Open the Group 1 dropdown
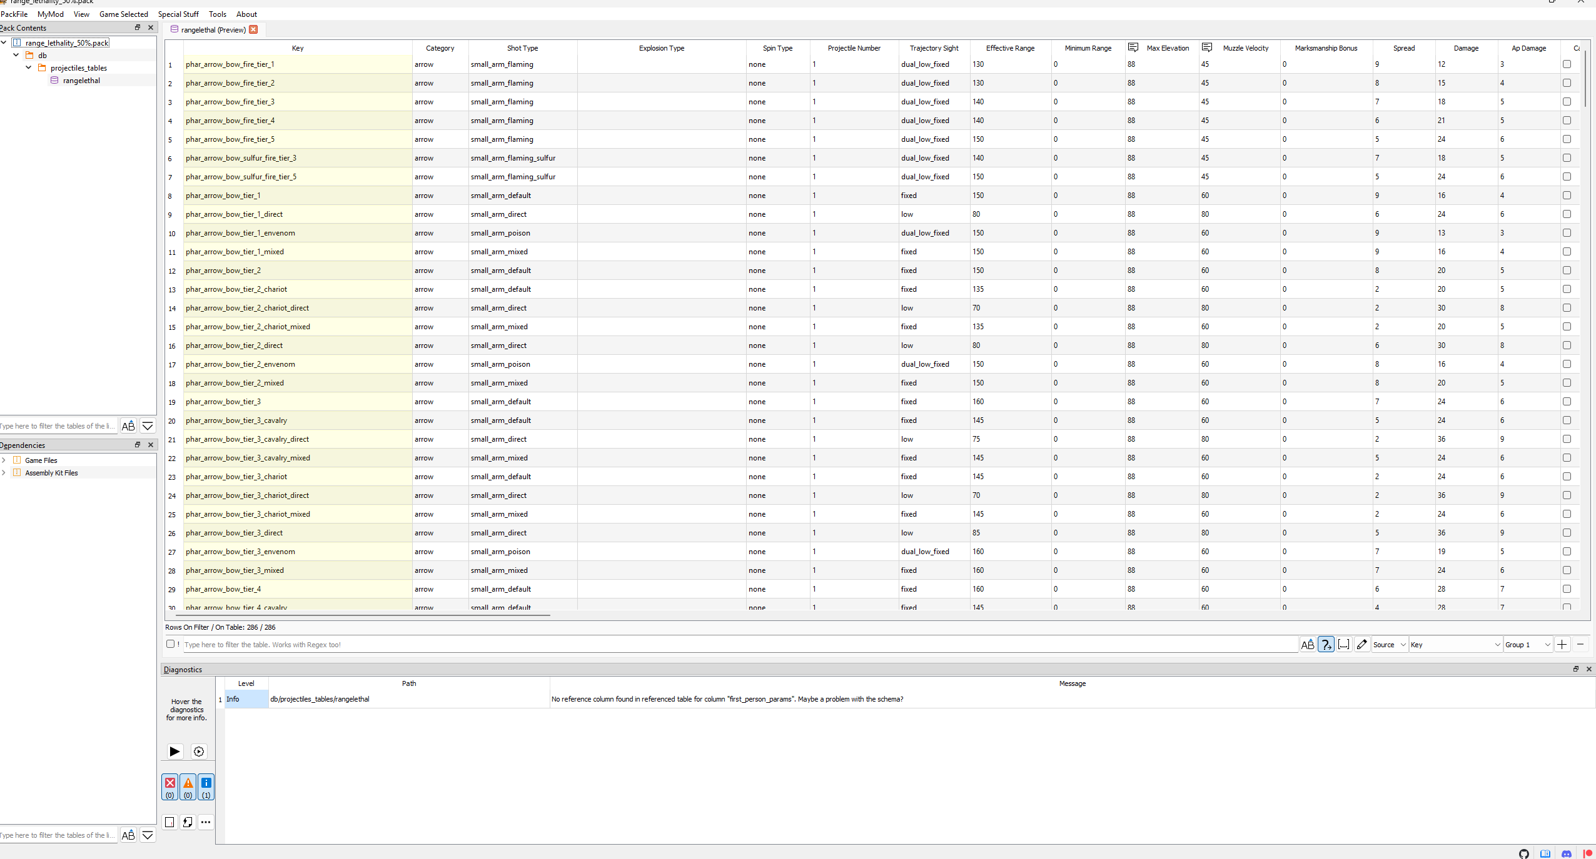The width and height of the screenshot is (1596, 859). [x=1528, y=644]
